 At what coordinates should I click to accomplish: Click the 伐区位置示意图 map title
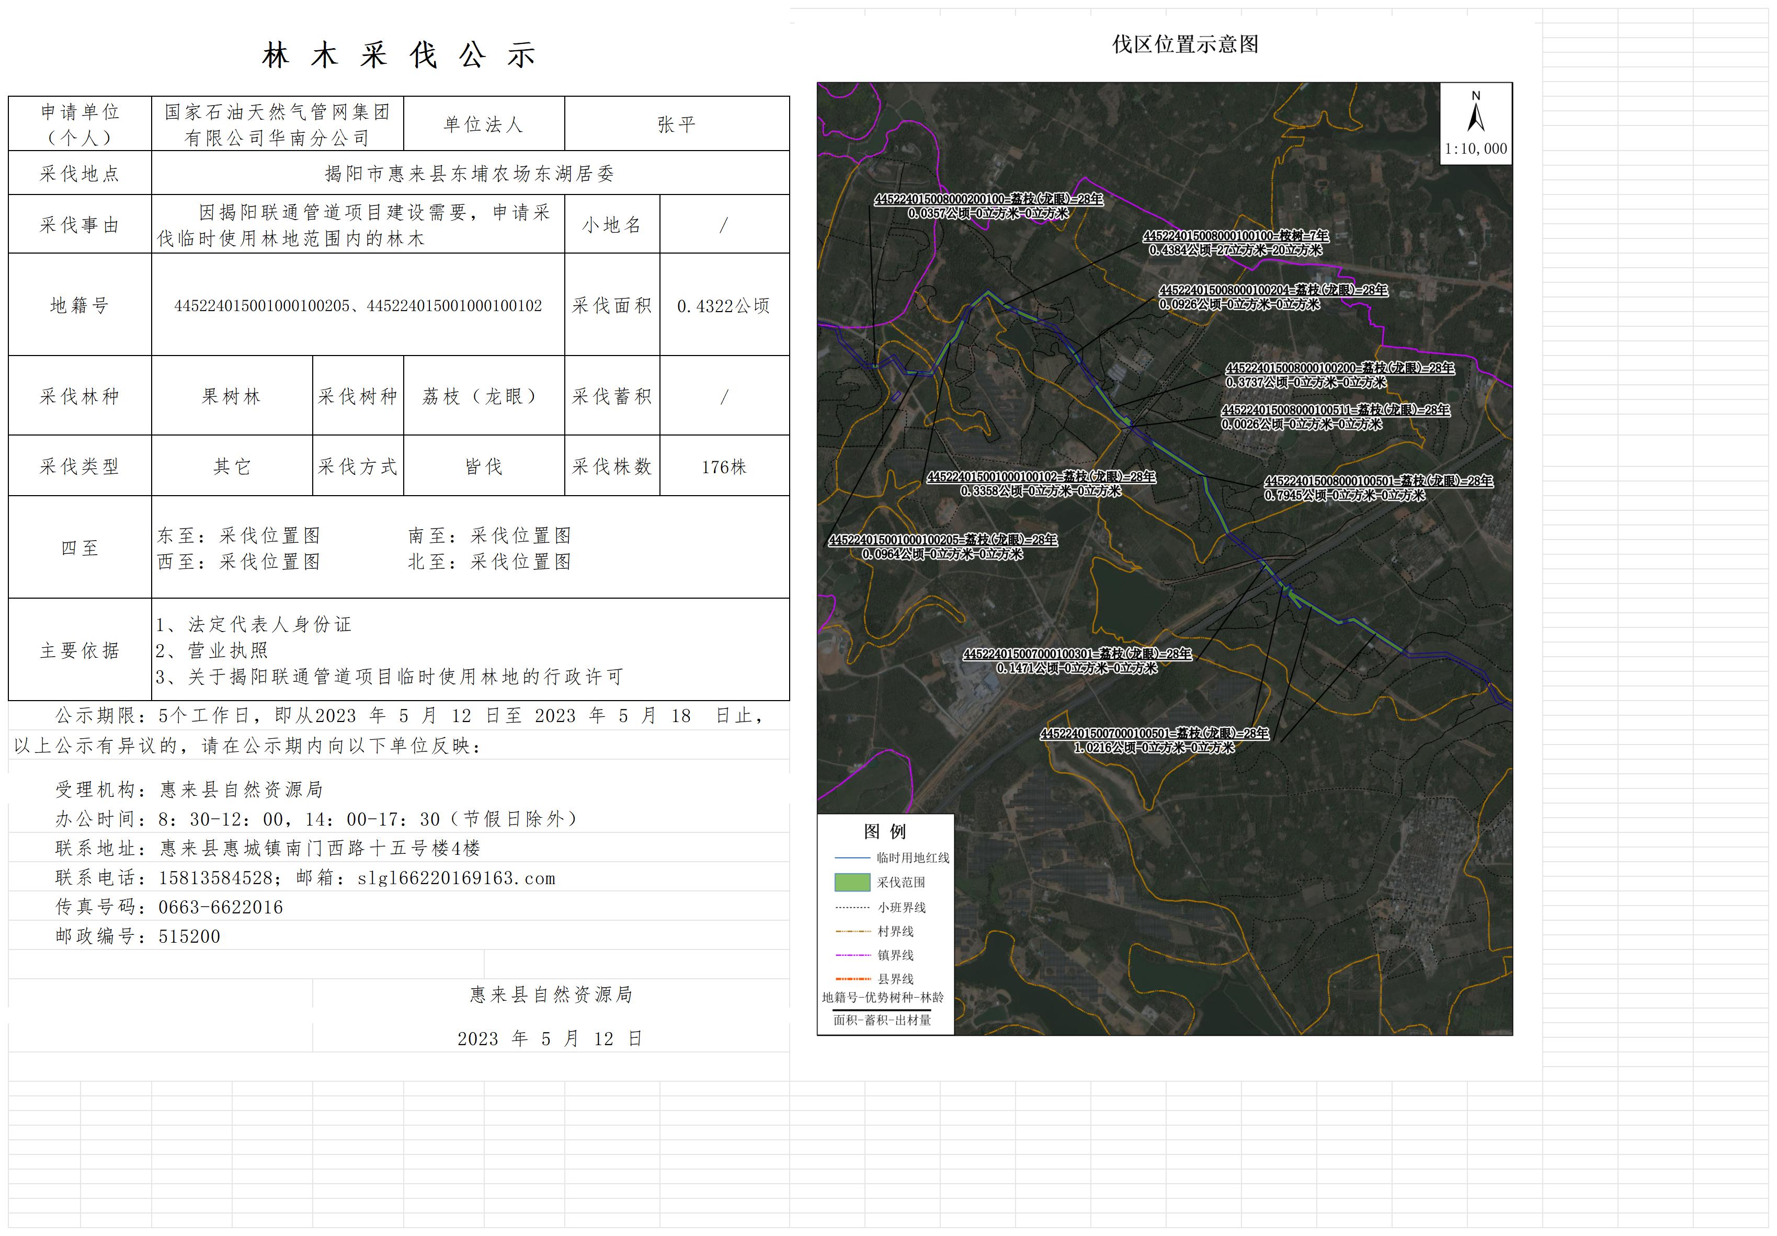tap(1185, 44)
